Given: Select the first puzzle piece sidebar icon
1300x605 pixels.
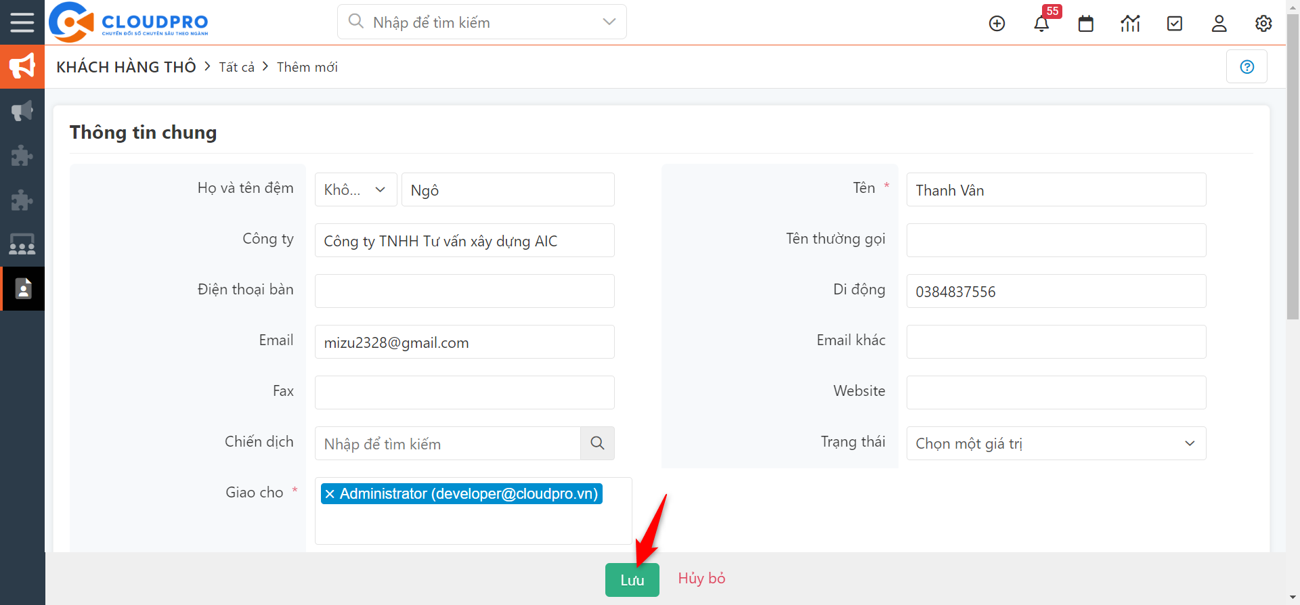Looking at the screenshot, I should pyautogui.click(x=22, y=156).
